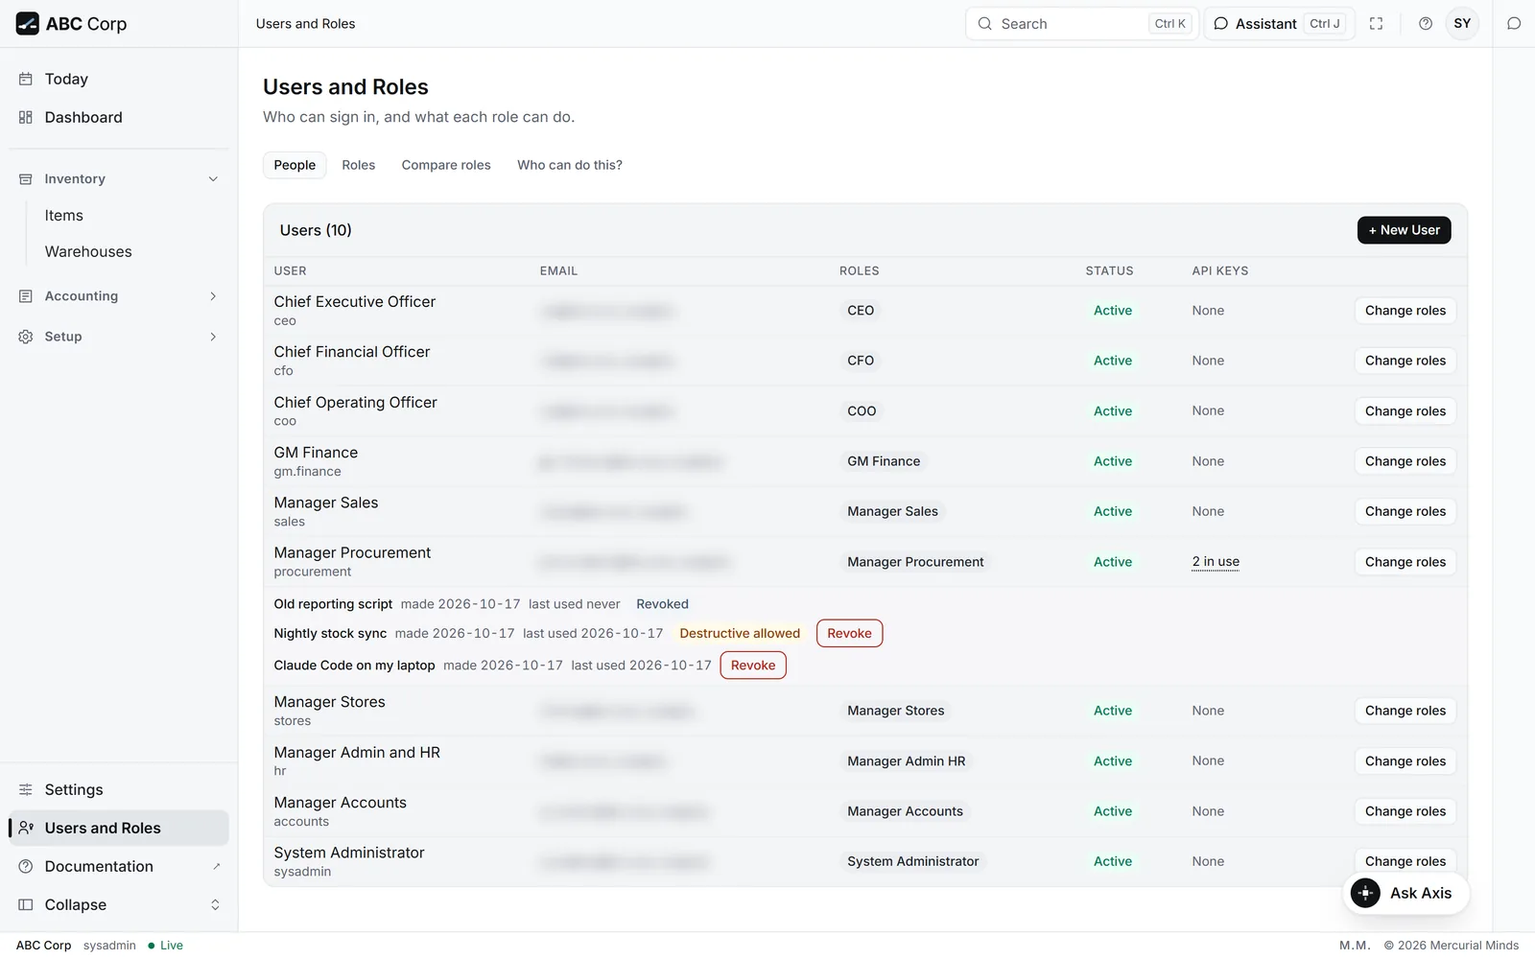Open the Today calendar icon
Image resolution: width=1535 pixels, height=959 pixels.
[x=26, y=79]
